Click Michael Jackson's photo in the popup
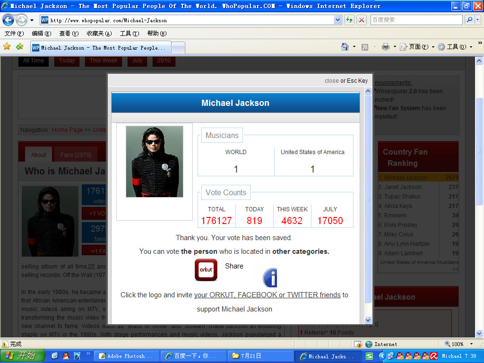484x363 pixels. (x=154, y=162)
